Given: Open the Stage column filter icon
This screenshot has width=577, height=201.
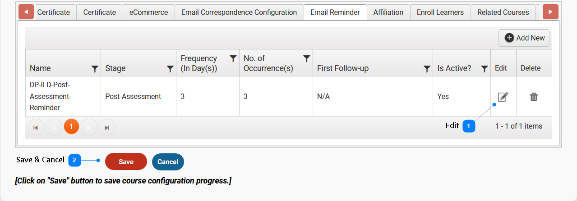Looking at the screenshot, I should (x=170, y=69).
